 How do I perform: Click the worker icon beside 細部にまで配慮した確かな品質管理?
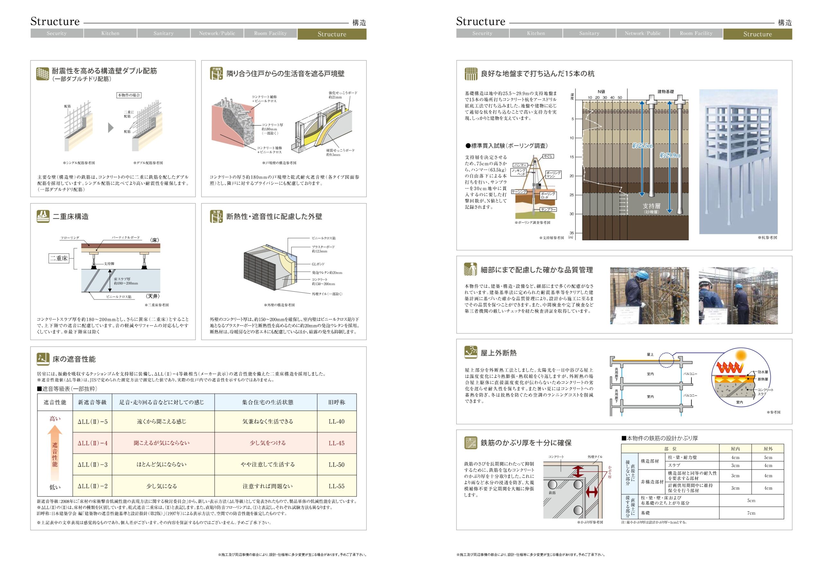coord(471,269)
